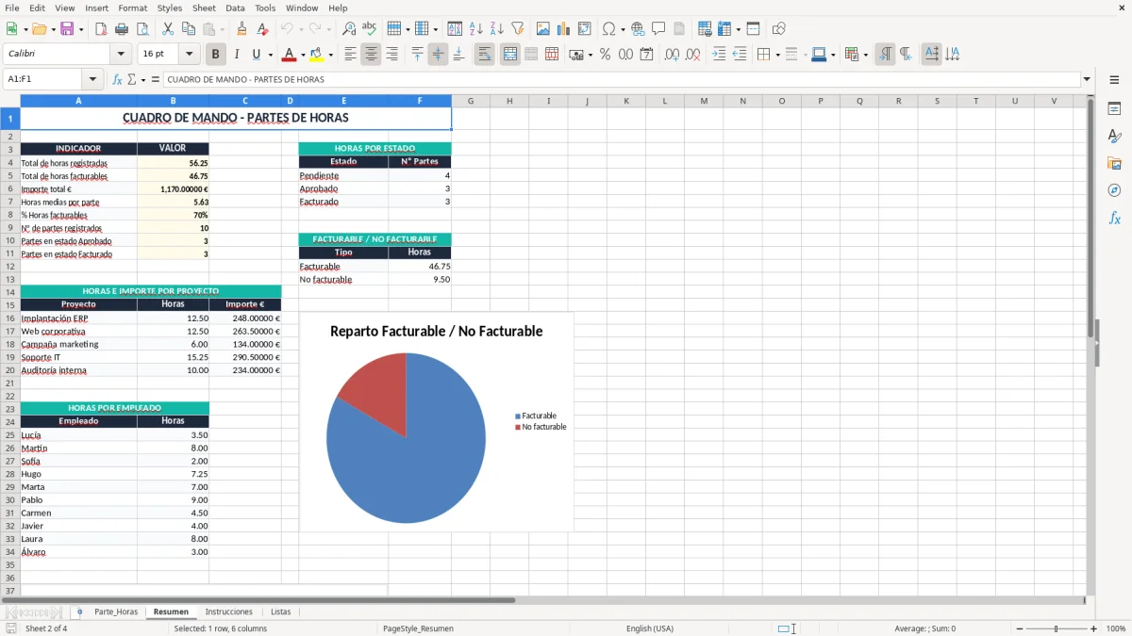Open the Data menu
Image resolution: width=1132 pixels, height=636 pixels.
click(235, 8)
